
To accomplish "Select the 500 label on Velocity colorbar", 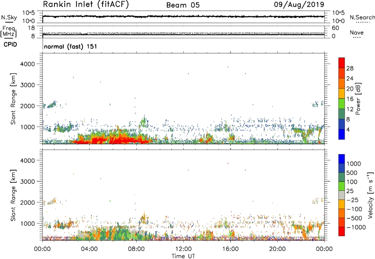I will coord(352,173).
